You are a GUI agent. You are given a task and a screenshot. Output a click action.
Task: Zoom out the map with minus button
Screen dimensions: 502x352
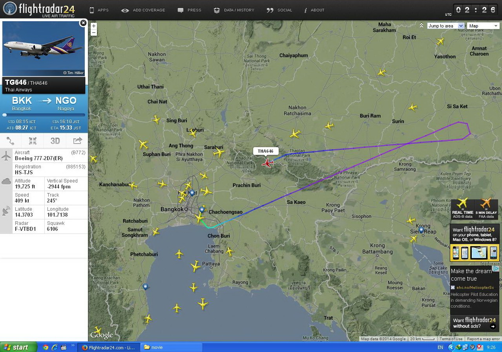[x=93, y=32]
